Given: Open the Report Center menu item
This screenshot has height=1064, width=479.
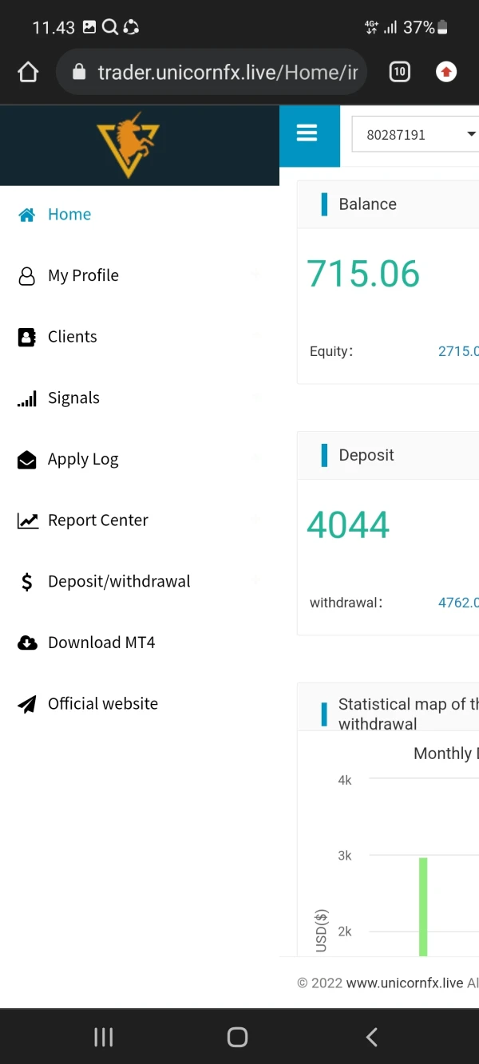Looking at the screenshot, I should pos(97,520).
